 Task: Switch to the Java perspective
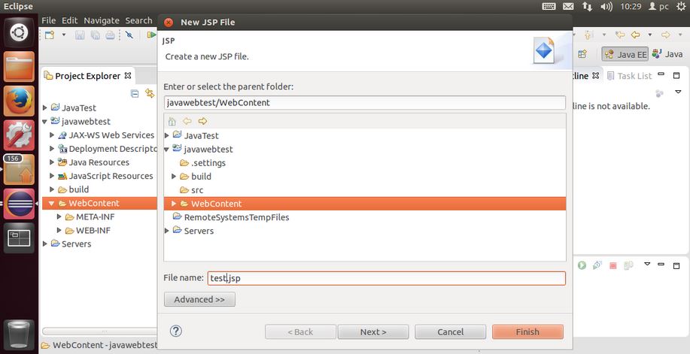pyautogui.click(x=667, y=54)
